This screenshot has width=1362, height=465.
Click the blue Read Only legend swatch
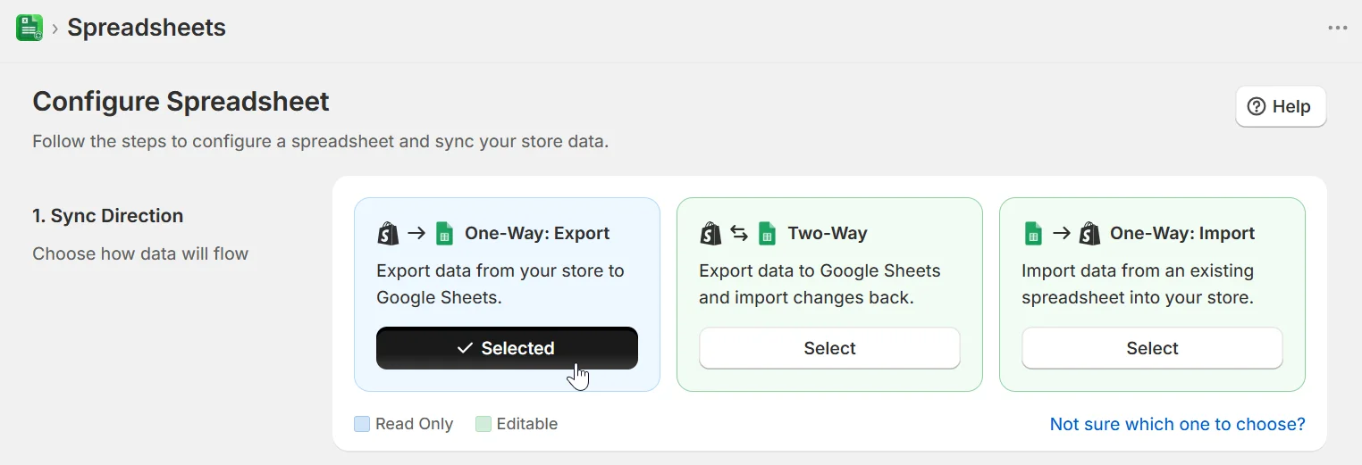[x=362, y=424]
